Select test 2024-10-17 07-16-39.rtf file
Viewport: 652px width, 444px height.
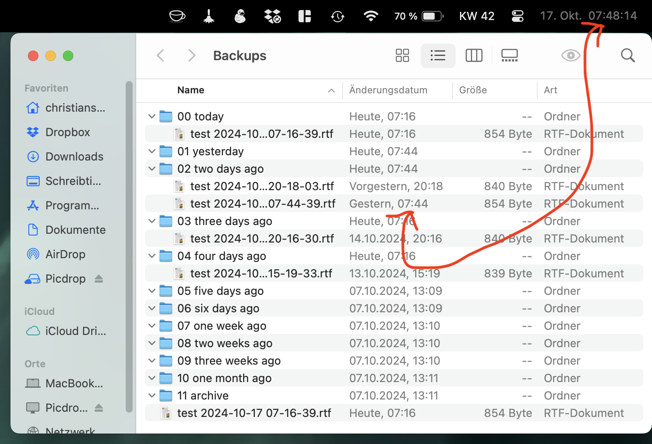coord(254,413)
